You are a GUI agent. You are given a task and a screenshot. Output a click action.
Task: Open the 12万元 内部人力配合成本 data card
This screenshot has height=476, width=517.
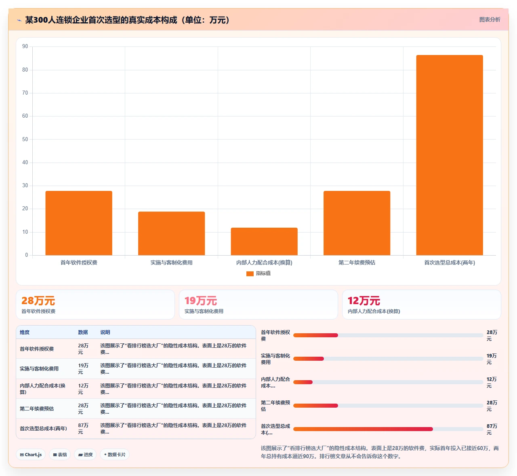pos(422,305)
